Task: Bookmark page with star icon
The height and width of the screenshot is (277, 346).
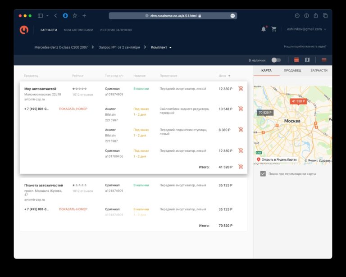Action: (75, 15)
